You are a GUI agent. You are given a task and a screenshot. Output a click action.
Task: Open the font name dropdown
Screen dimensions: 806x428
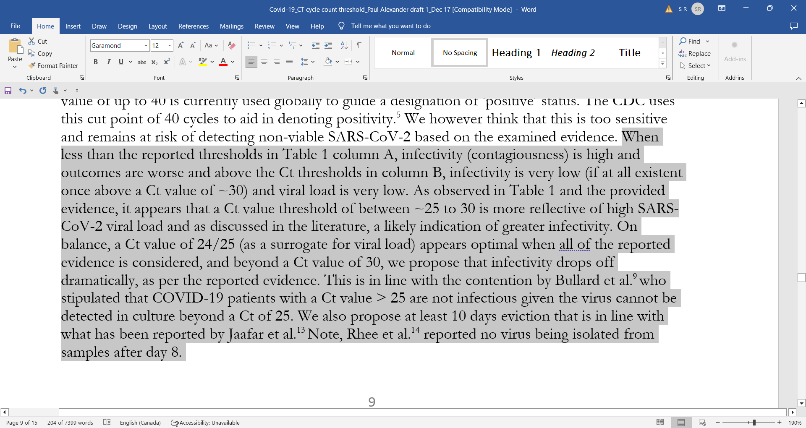click(146, 46)
